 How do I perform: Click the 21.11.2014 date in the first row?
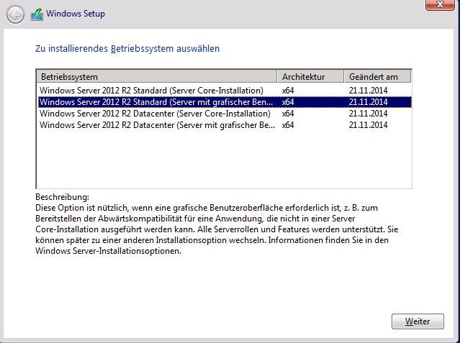click(x=368, y=90)
